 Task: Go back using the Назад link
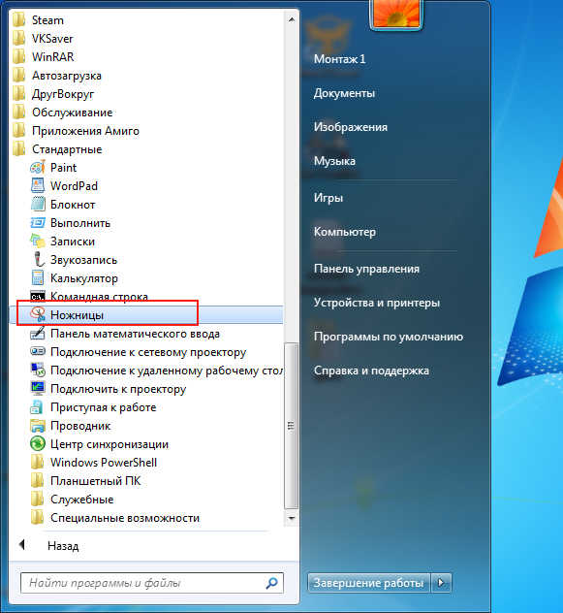coord(63,546)
